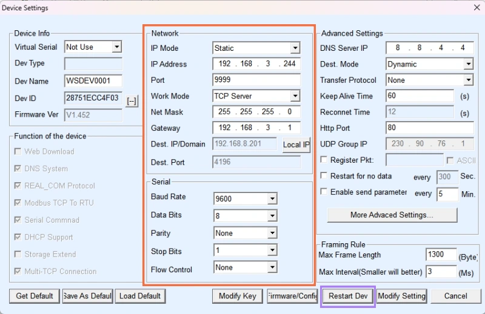
Task: Click the UDP Group IP field
Action: coord(430,144)
